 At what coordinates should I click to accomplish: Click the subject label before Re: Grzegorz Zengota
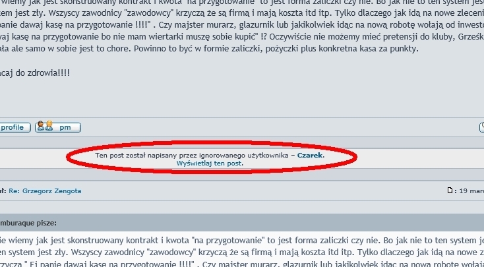[x=3, y=191]
